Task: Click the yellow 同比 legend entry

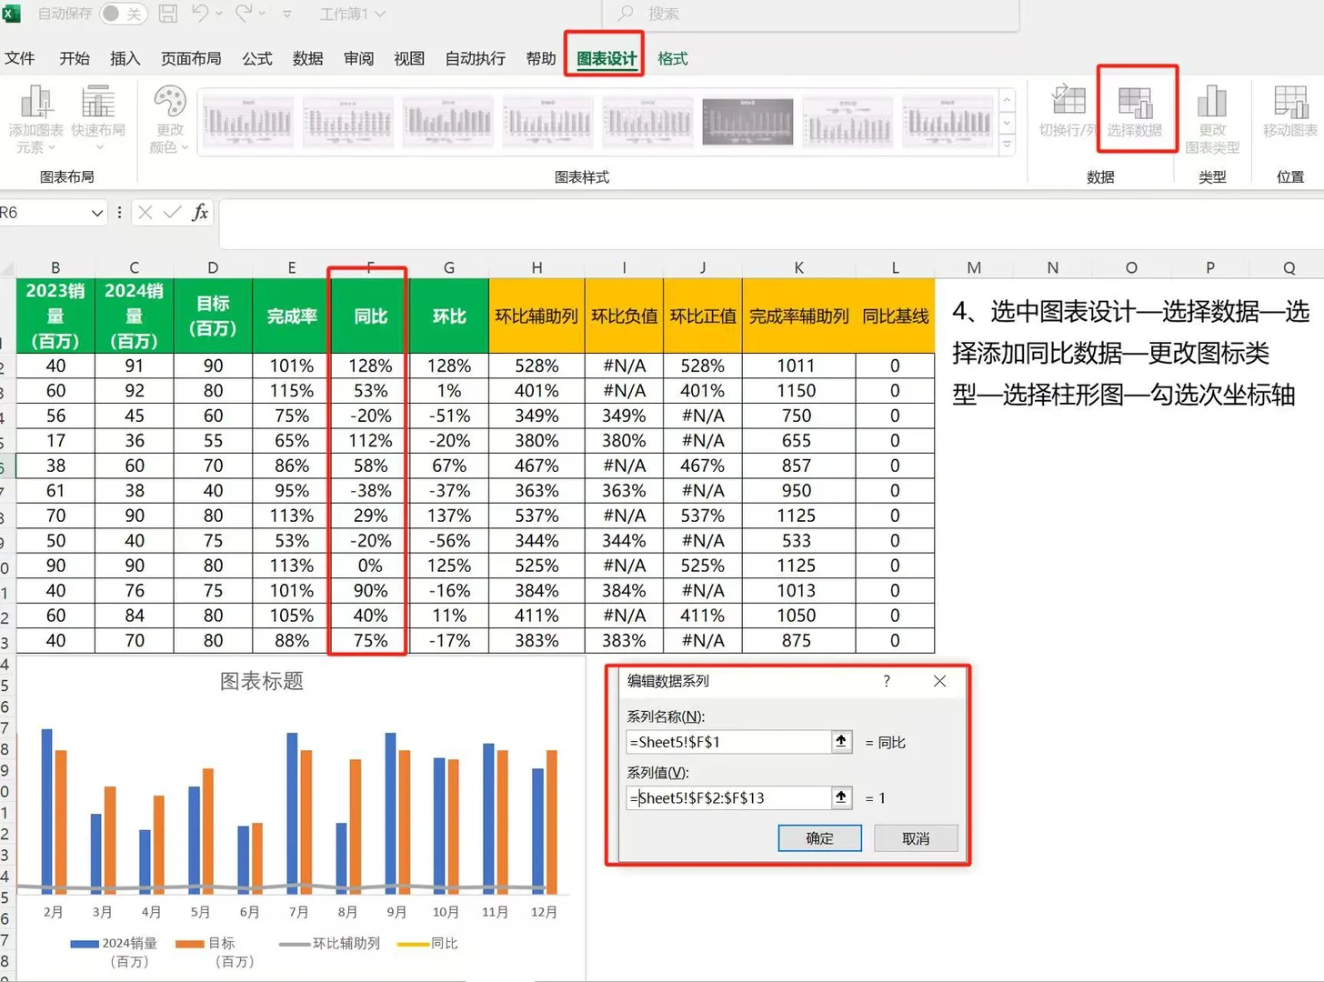Action: pos(427,944)
